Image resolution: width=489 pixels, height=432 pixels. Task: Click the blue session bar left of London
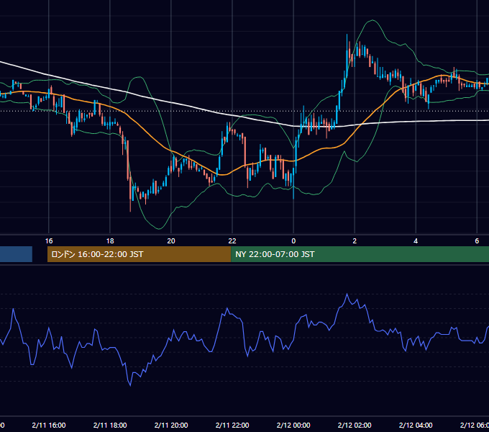coord(16,254)
